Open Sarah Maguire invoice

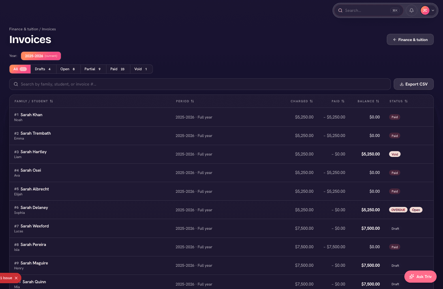coord(221,265)
